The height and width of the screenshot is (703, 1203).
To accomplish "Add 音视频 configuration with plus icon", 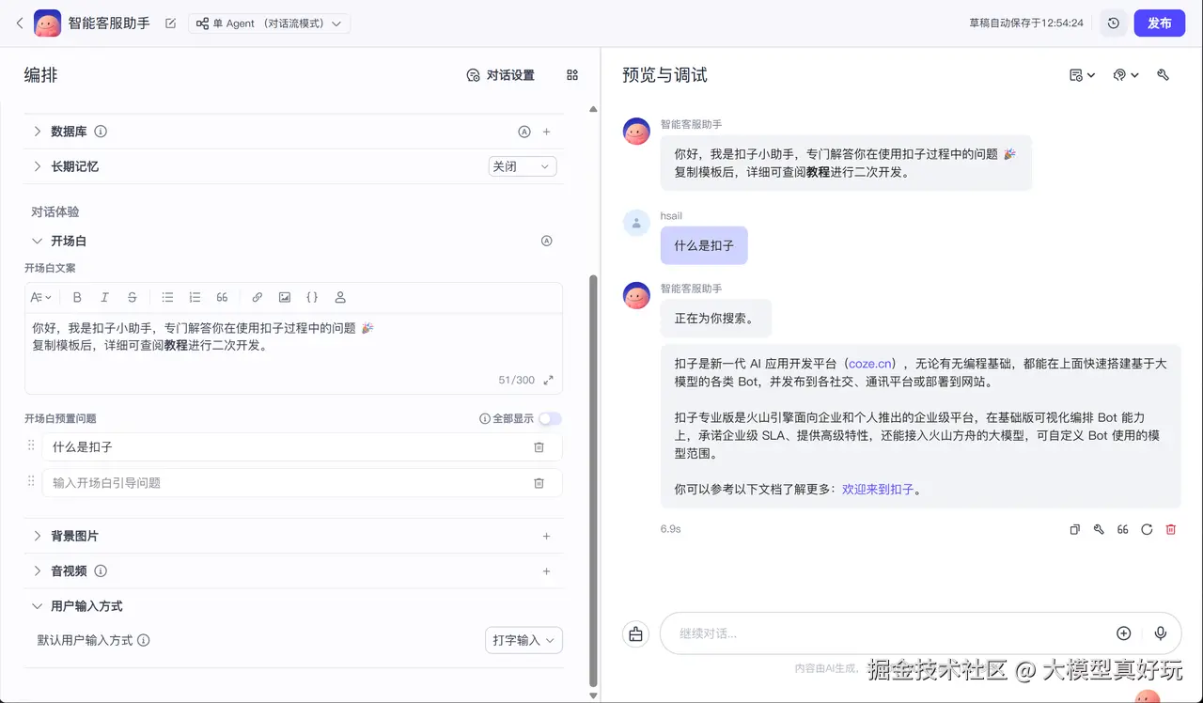I will coord(547,570).
